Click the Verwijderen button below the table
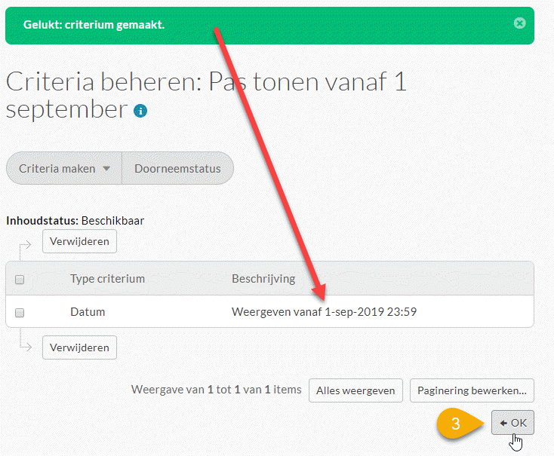This screenshot has height=456, width=554. [x=79, y=347]
